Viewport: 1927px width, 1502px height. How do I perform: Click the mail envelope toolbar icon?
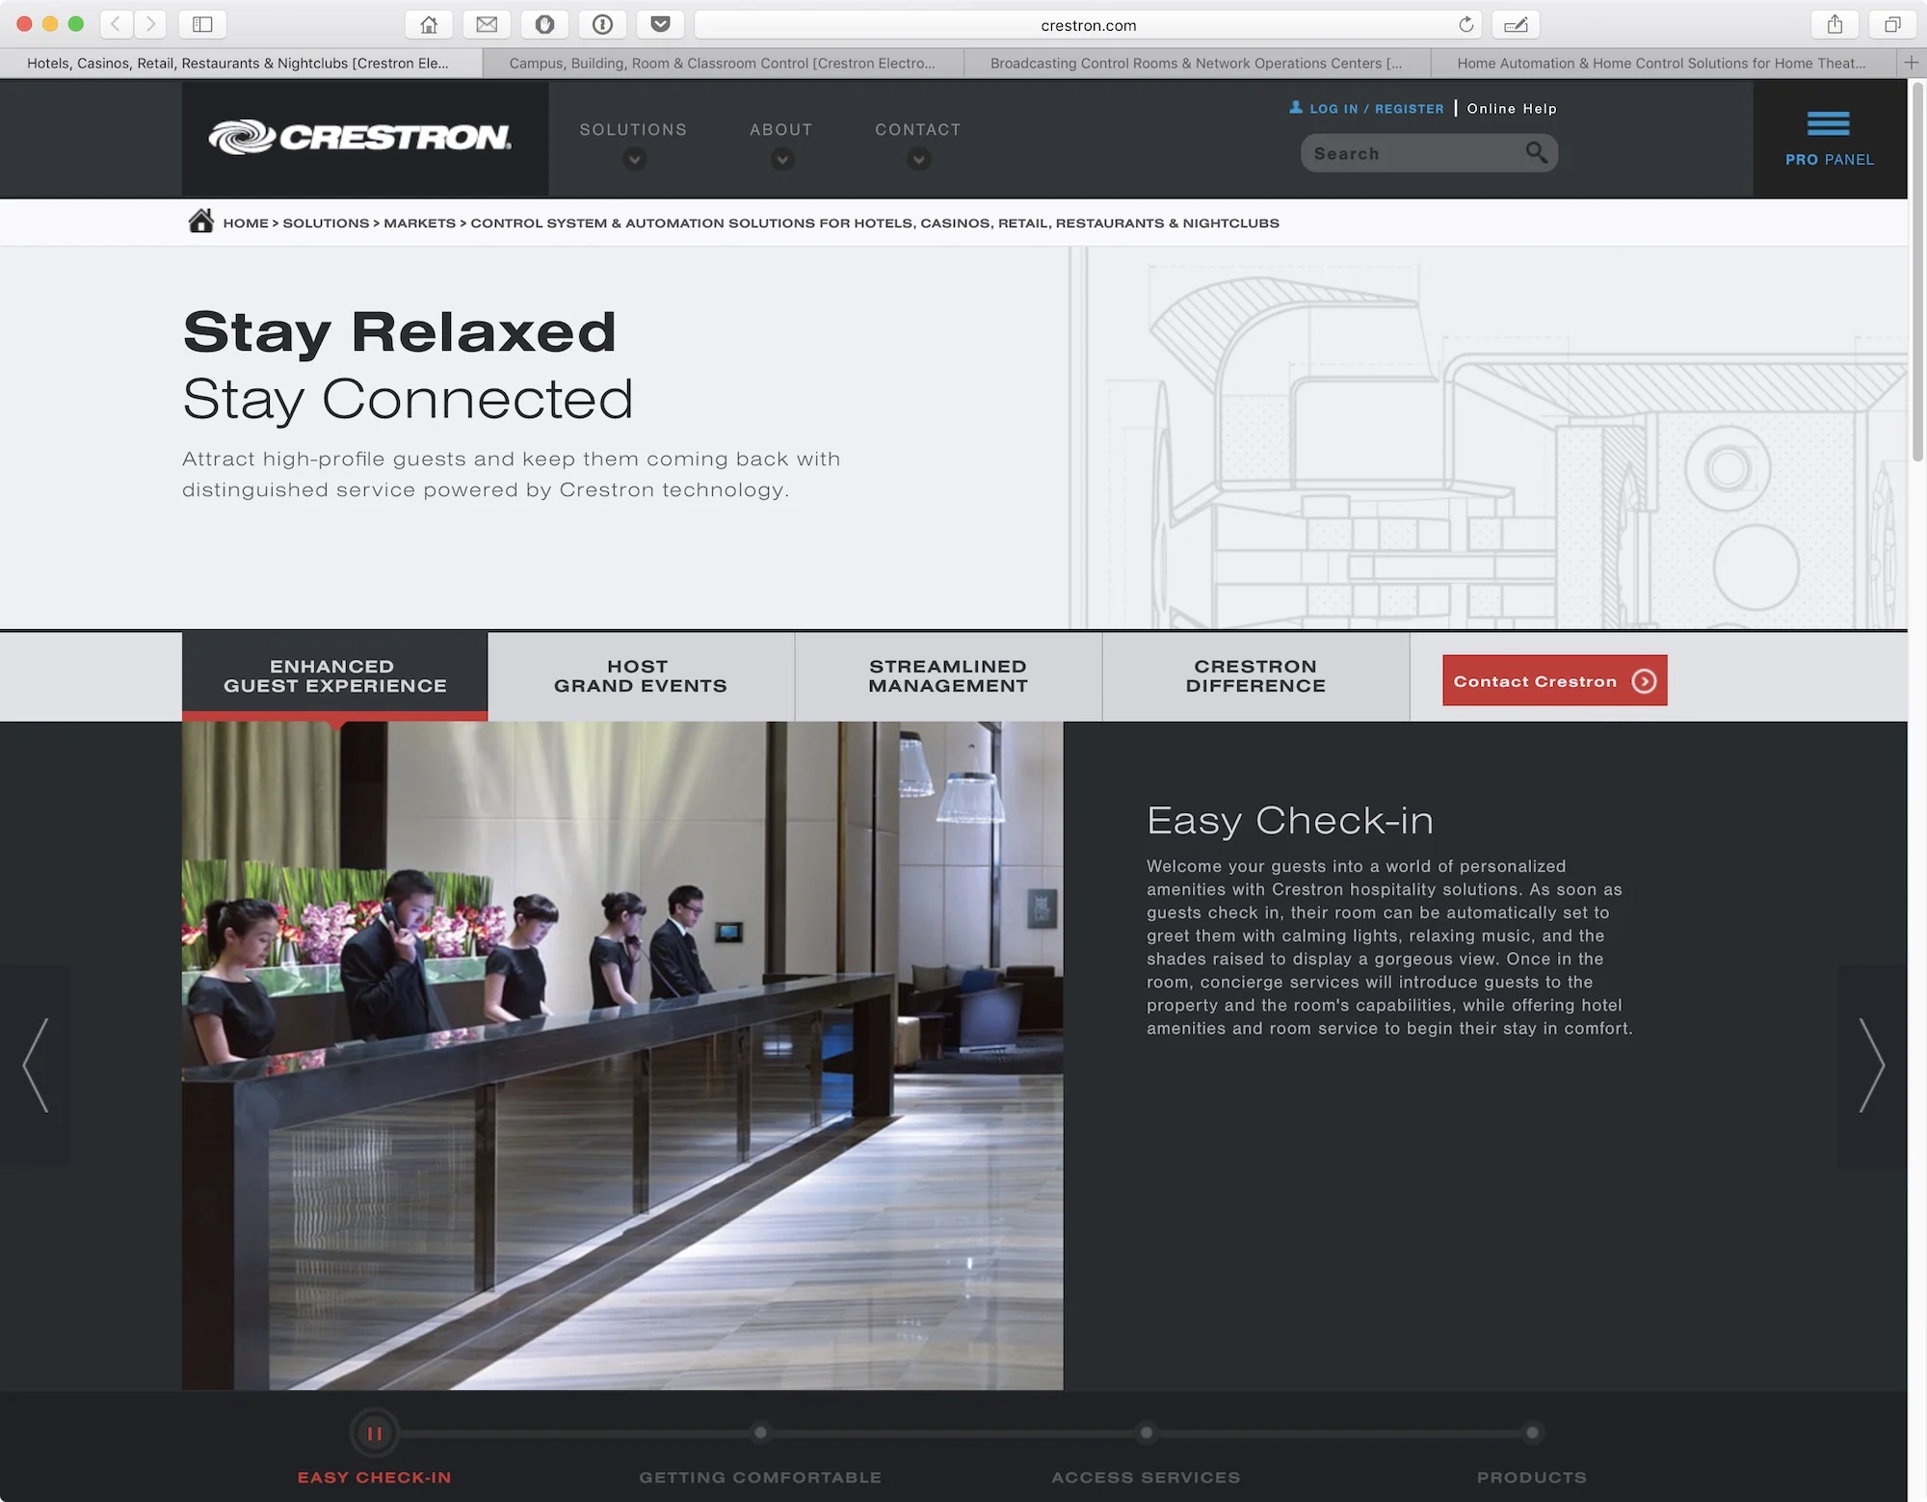pos(487,24)
